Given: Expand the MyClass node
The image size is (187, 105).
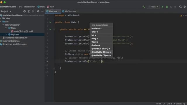Looking at the screenshot, I should point(6,34).
